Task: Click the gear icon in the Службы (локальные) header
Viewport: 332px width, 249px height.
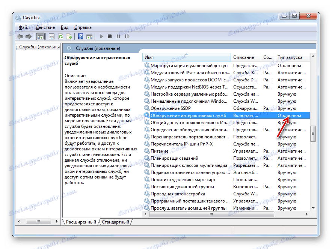Action: click(x=69, y=48)
